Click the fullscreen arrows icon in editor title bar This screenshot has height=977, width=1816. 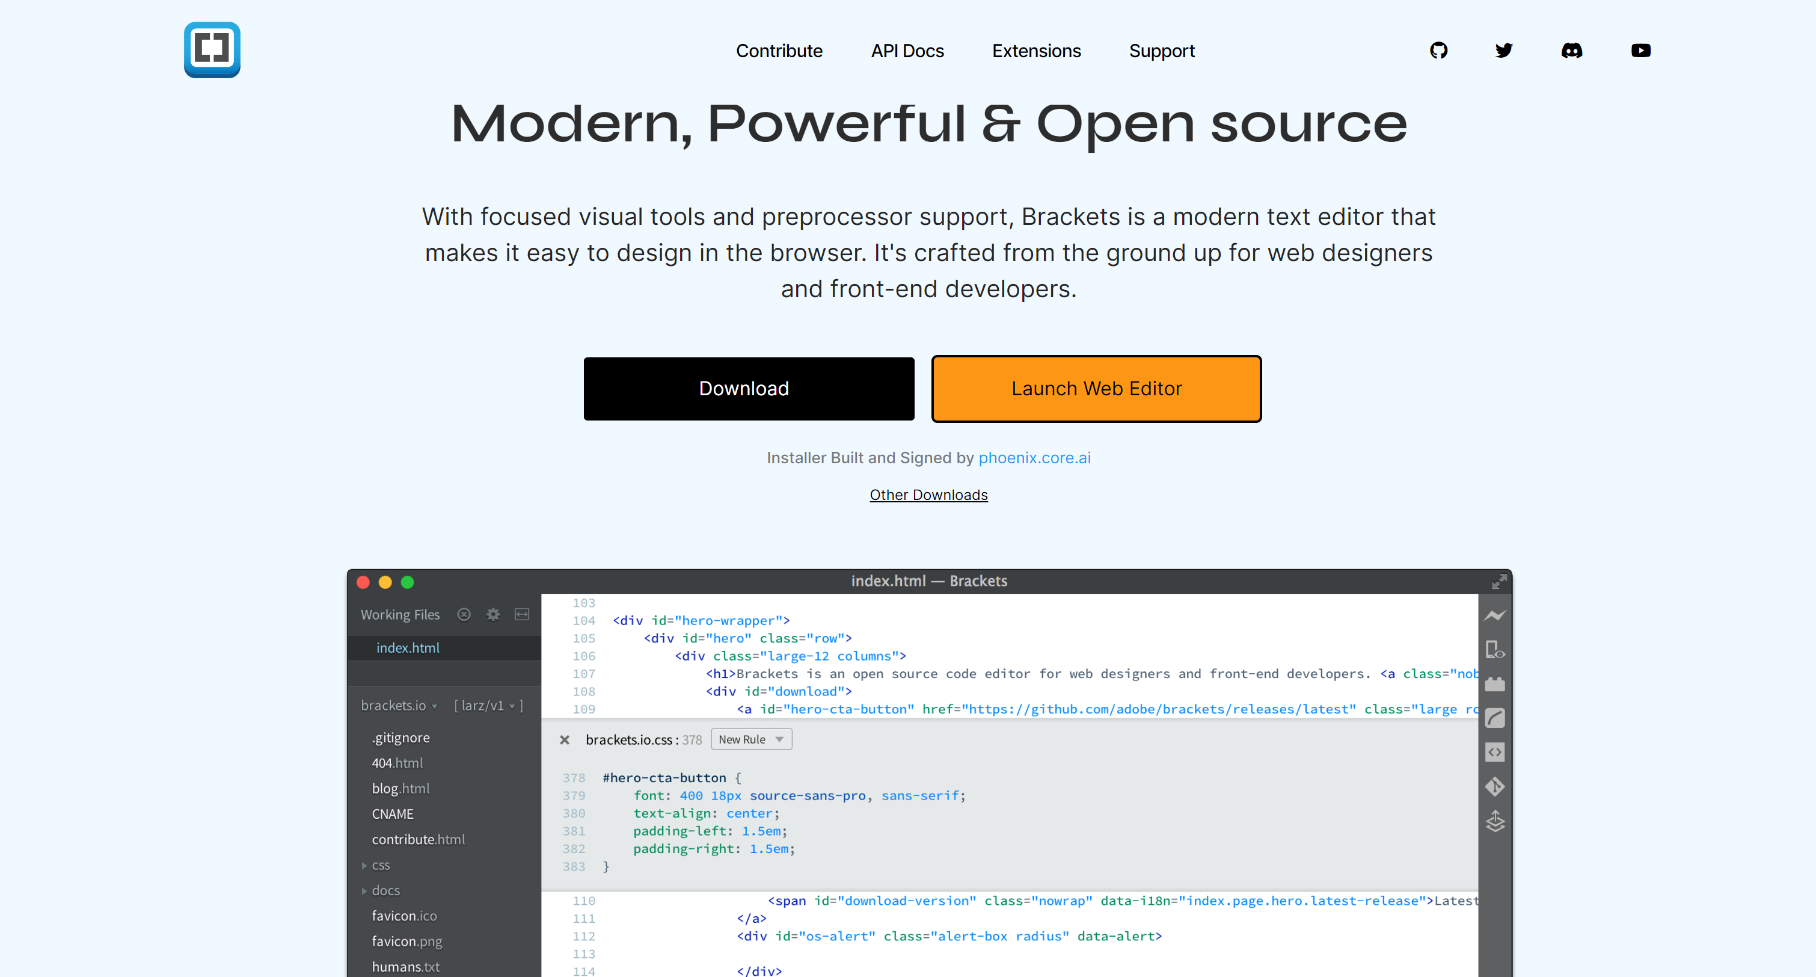[x=1499, y=581]
